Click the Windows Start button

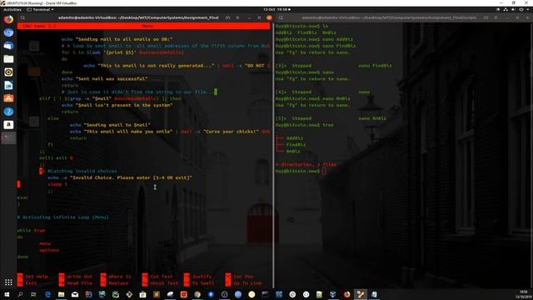[x=7, y=294]
